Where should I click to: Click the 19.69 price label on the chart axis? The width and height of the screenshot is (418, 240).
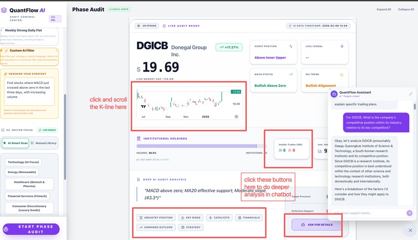236,92
